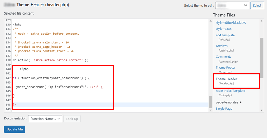Screen dimensions: 267x138
Task: Open the Single Page file
Action: [224, 109]
